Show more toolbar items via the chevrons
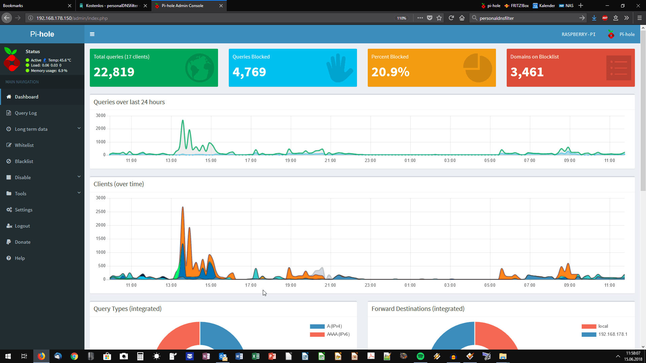 coord(626,18)
